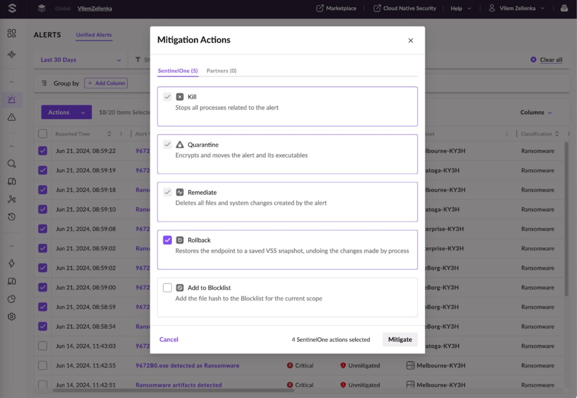
Task: Open the search magnifier icon in sidebar
Action: click(12, 164)
